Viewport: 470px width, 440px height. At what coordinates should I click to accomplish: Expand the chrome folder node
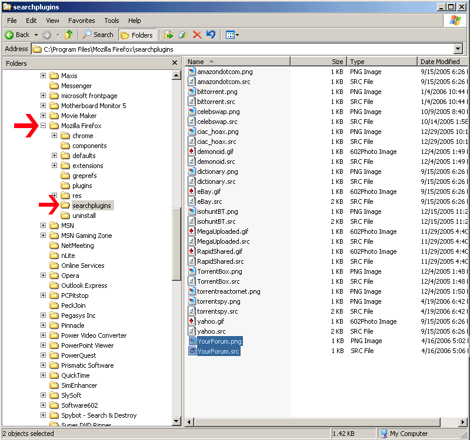54,136
